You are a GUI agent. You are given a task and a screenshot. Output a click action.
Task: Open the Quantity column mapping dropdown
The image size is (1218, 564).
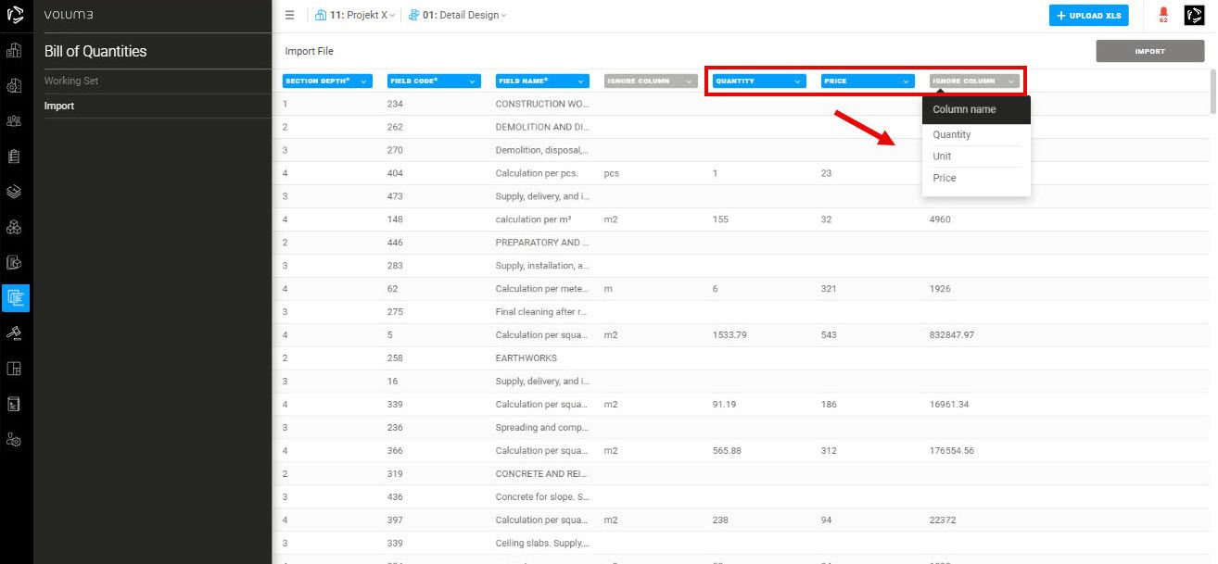click(759, 81)
